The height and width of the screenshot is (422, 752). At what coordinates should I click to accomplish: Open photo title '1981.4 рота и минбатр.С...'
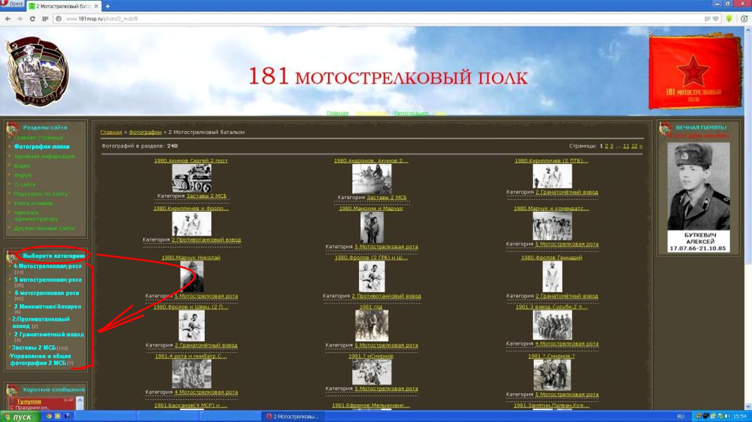click(191, 356)
